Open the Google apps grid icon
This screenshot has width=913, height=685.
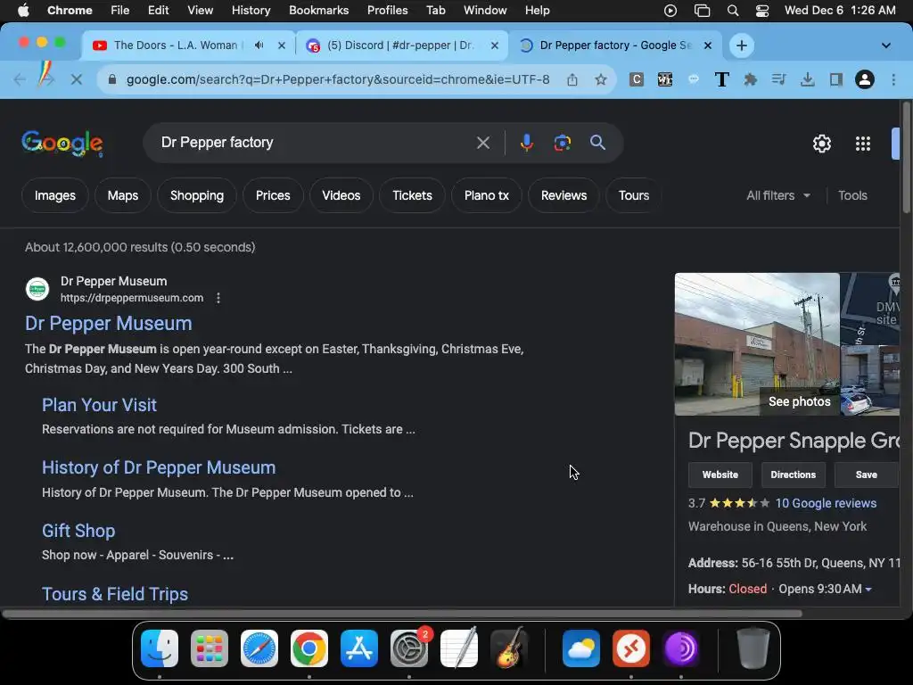click(x=863, y=144)
